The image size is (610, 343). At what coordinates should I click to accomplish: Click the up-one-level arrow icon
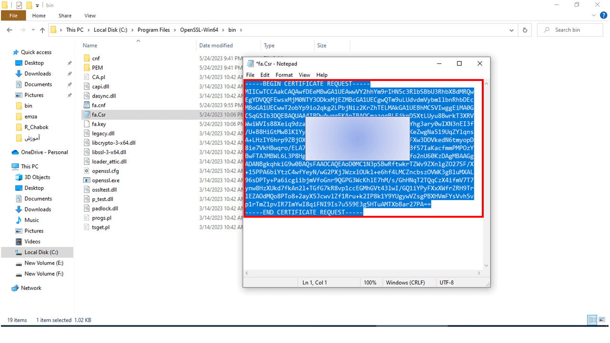coord(42,30)
